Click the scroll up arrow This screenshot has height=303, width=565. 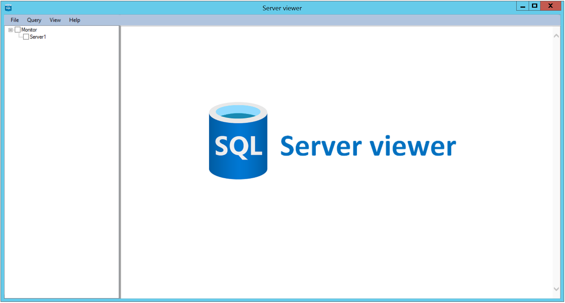(556, 36)
